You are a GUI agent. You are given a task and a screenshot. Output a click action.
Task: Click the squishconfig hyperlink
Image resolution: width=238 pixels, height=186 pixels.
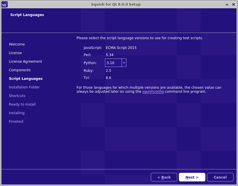coord(153,92)
